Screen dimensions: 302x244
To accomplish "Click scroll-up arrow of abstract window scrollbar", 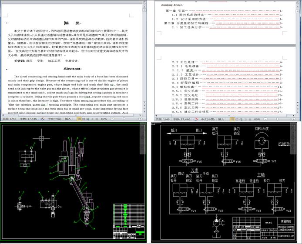I will (x=144, y=7).
